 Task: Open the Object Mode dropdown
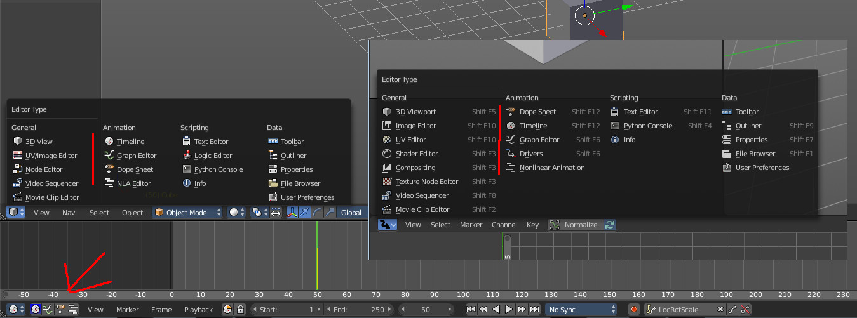coord(188,213)
